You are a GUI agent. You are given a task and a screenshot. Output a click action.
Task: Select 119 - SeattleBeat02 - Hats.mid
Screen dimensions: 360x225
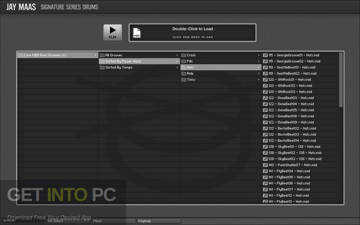point(300,74)
